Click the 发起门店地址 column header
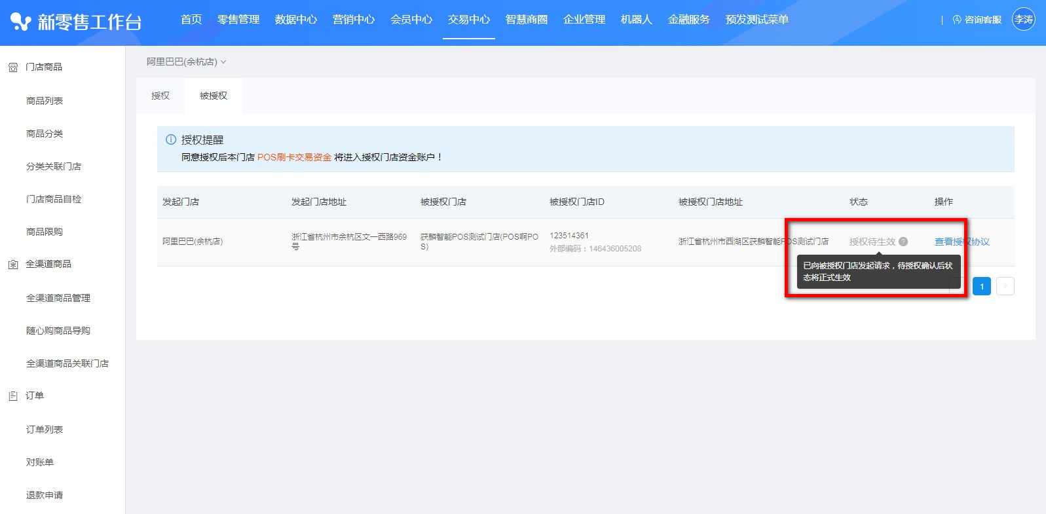This screenshot has width=1046, height=514. (x=319, y=202)
